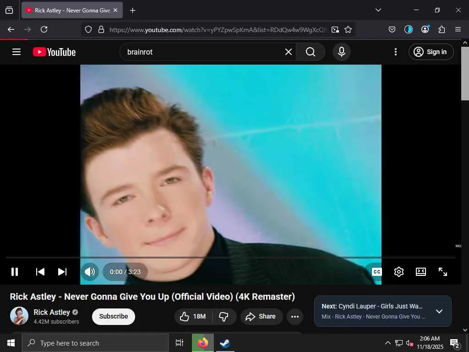Close the Rick Astley tab
The image size is (469, 352).
115,10
